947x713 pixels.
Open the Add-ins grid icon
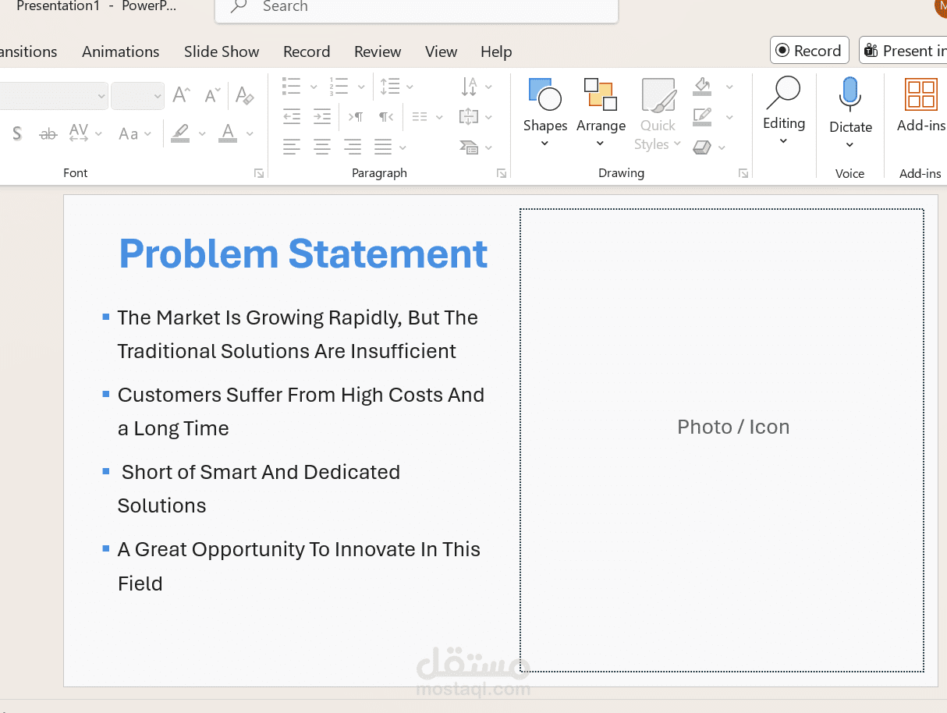coord(920,94)
